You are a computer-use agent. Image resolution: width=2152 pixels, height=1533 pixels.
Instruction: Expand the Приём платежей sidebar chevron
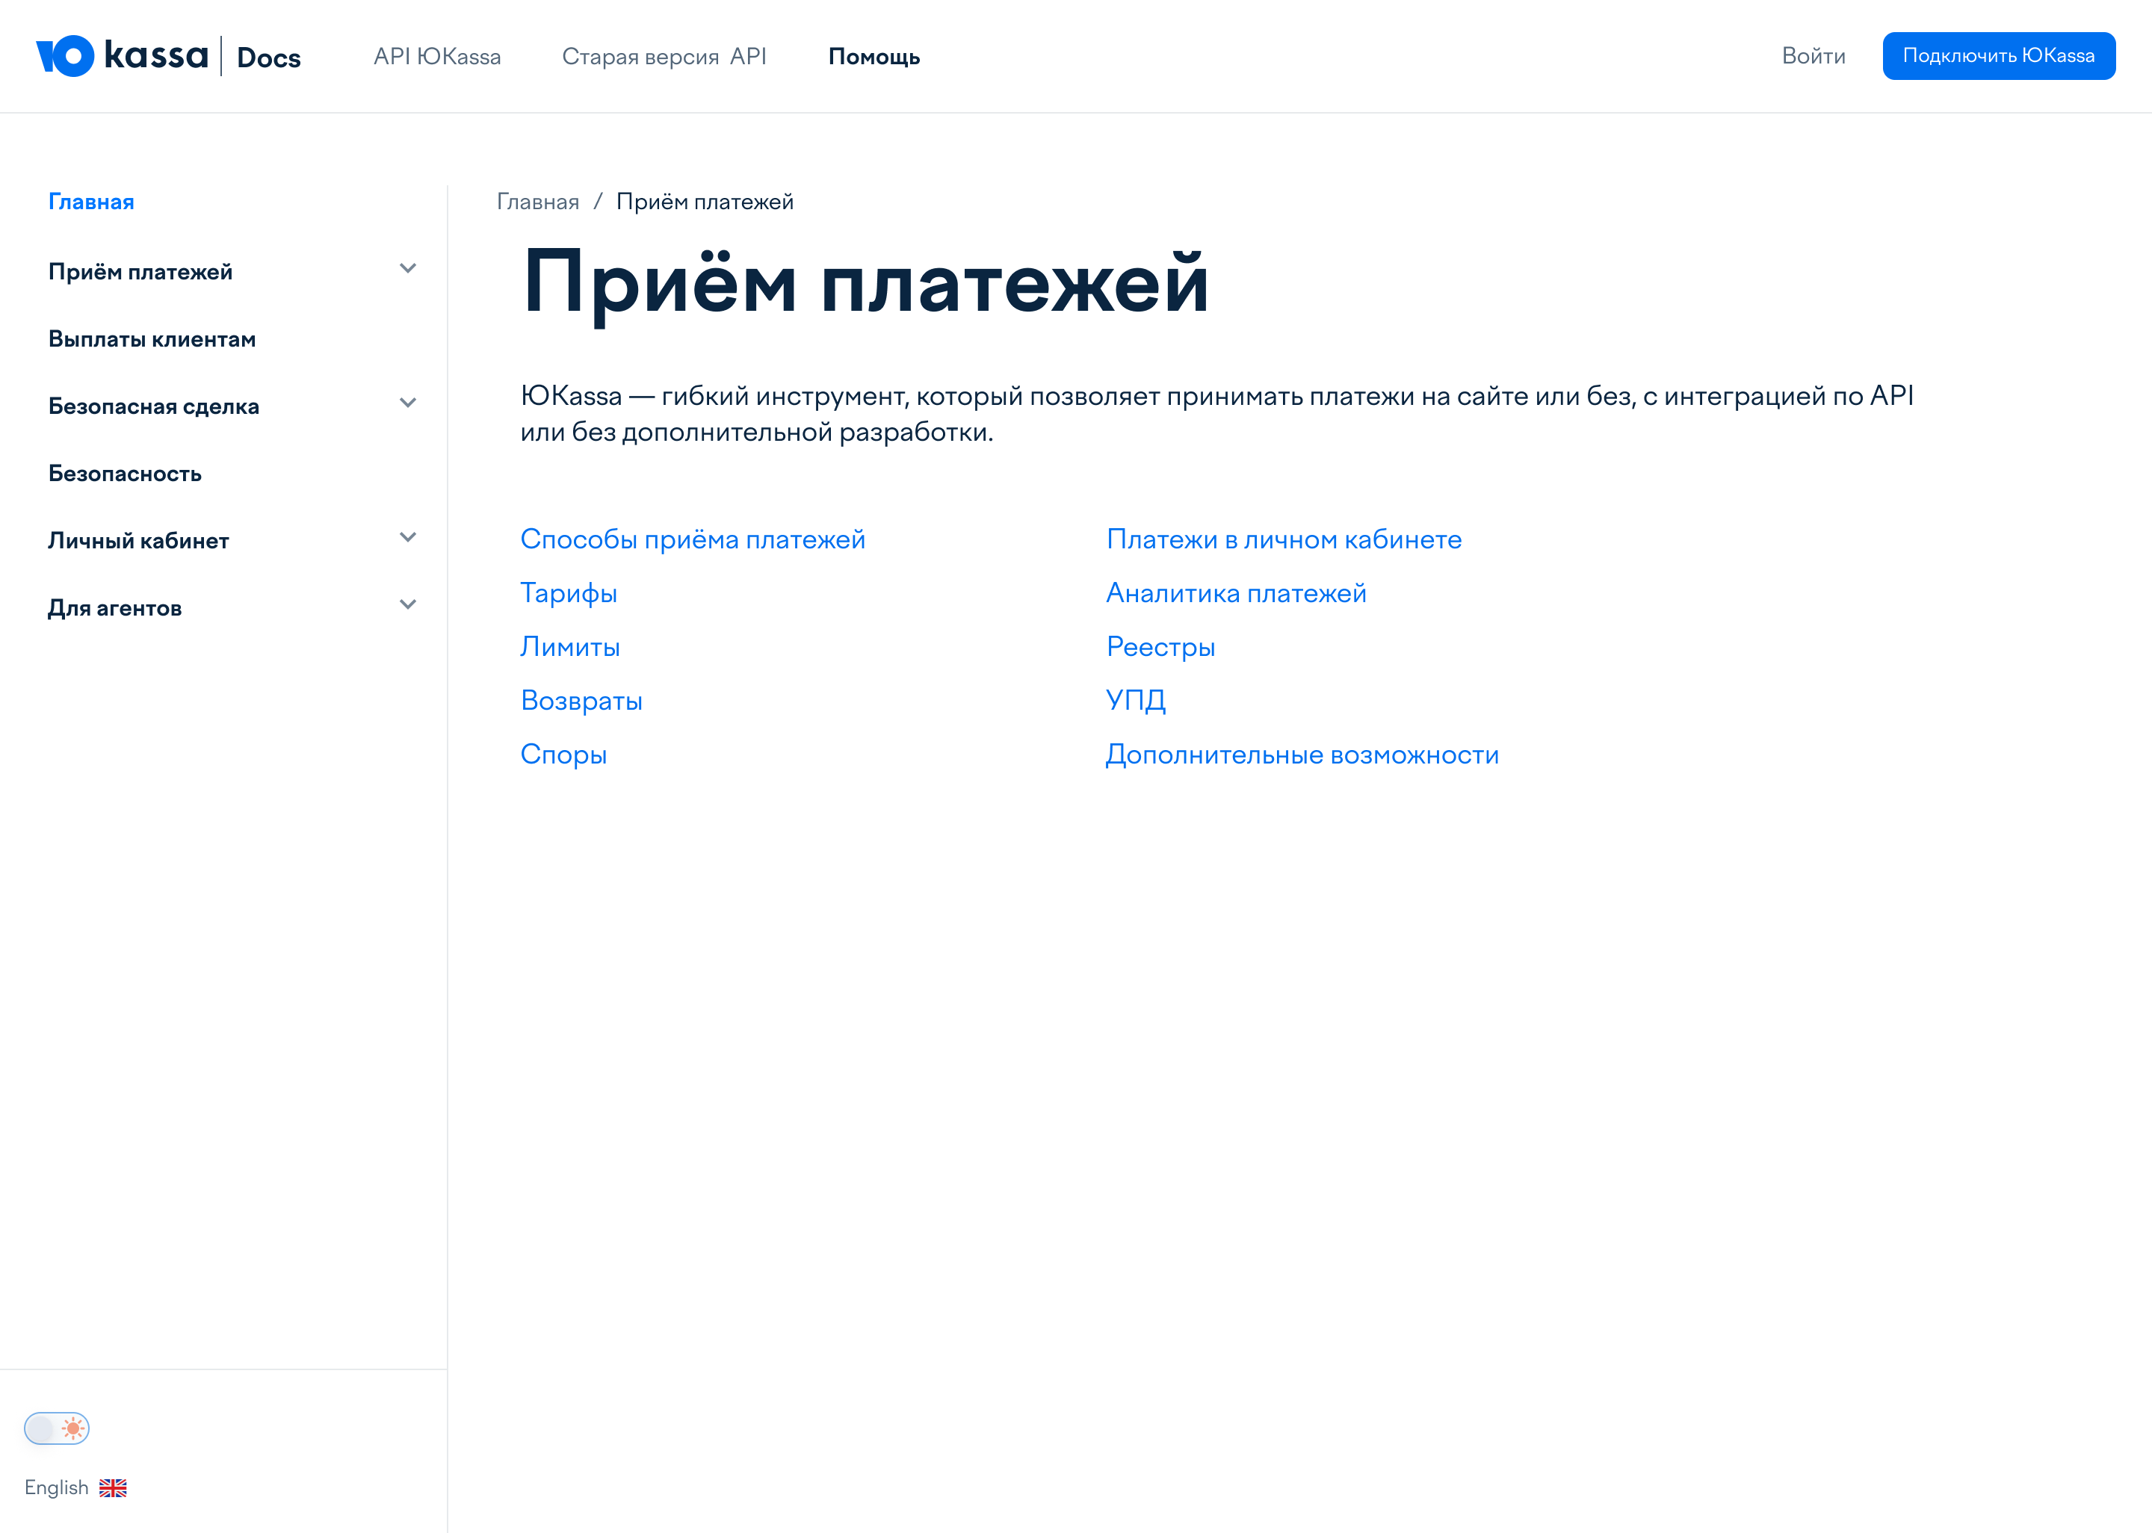tap(408, 269)
